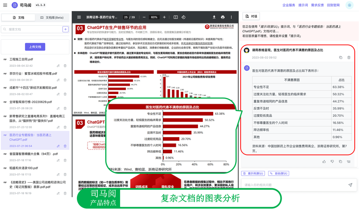Click the v1.1.3 version label
Screen dimensions: 359x211
(x=41, y=5)
